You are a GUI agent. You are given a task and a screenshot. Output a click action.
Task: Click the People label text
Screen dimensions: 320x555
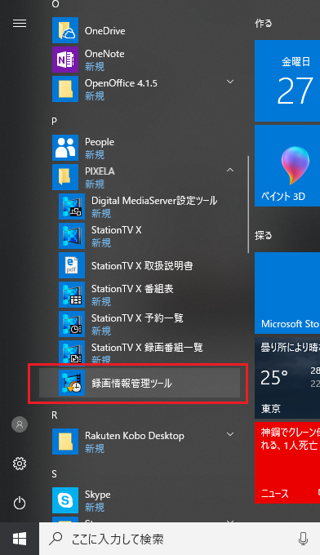point(100,142)
